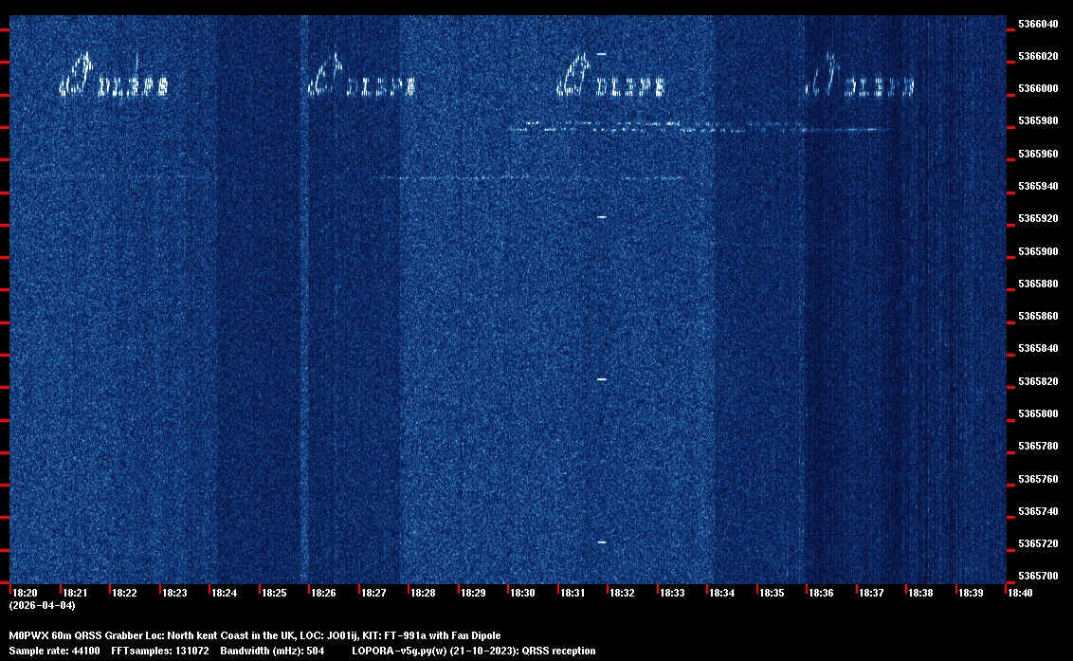Pick the 5365840 frequency label
Screen dimensions: 1073x661
pos(1038,348)
